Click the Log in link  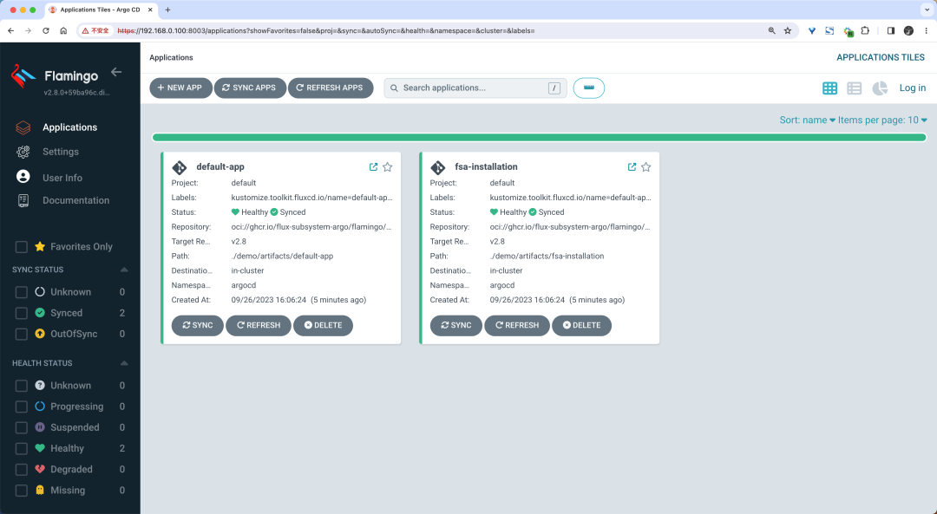click(x=913, y=88)
